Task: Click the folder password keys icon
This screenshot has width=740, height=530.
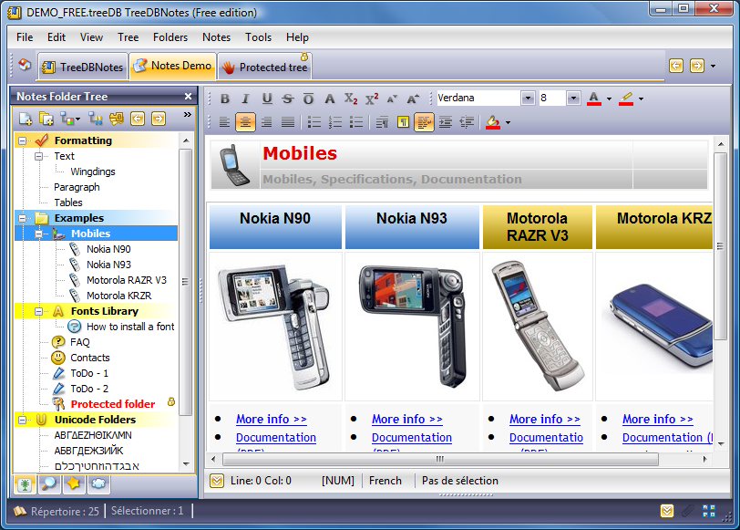Action: click(116, 119)
